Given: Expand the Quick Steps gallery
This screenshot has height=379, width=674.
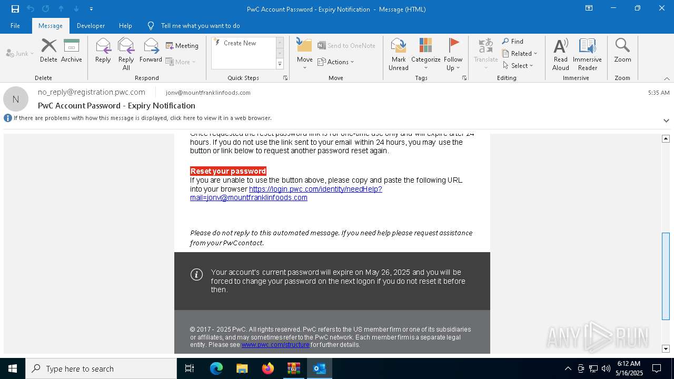Looking at the screenshot, I should pyautogui.click(x=280, y=64).
